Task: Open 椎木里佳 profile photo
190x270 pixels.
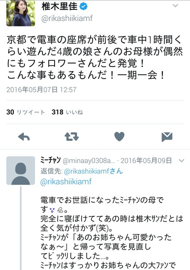Action: (21, 13)
